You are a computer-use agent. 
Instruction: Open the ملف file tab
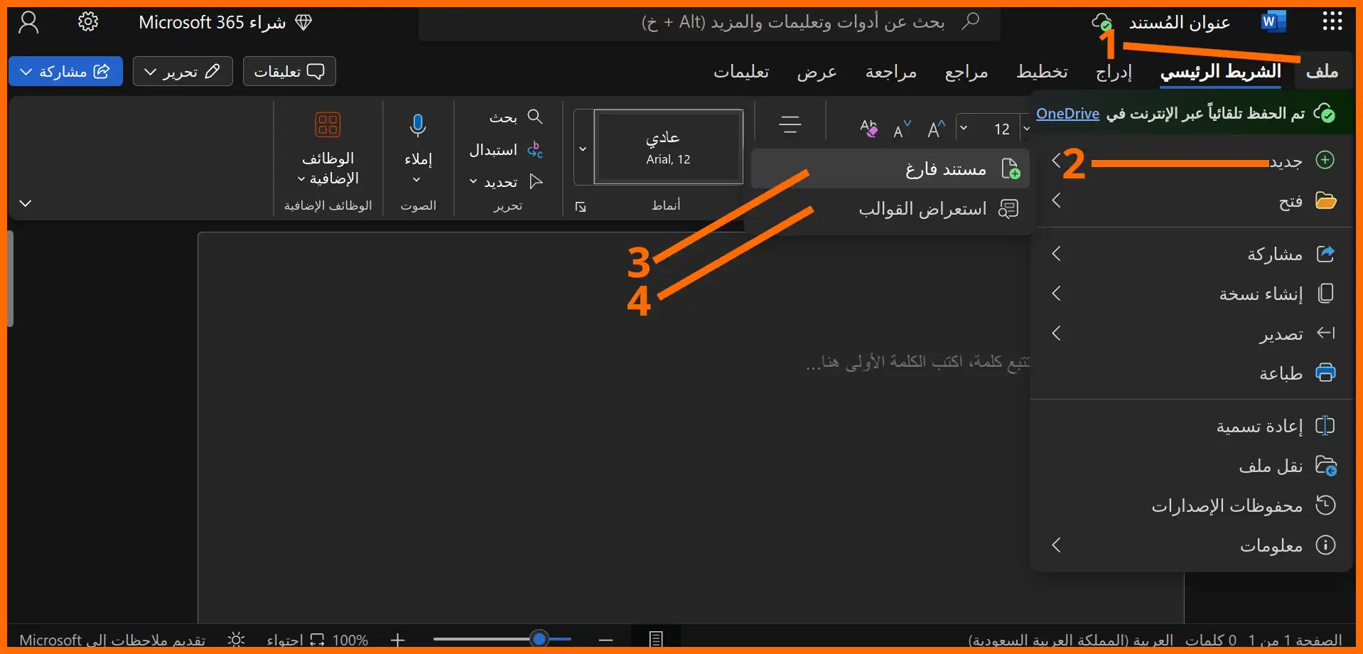tap(1322, 71)
